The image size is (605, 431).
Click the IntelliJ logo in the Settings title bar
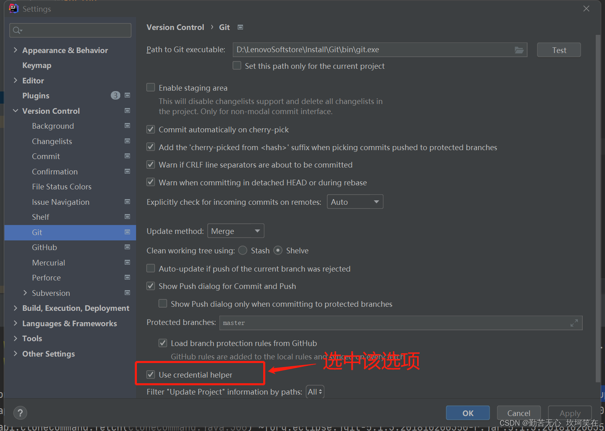(14, 8)
